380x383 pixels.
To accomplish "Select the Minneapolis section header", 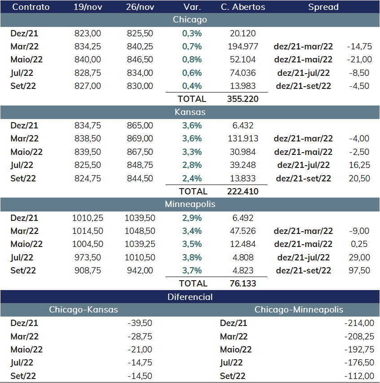I will coord(190,204).
